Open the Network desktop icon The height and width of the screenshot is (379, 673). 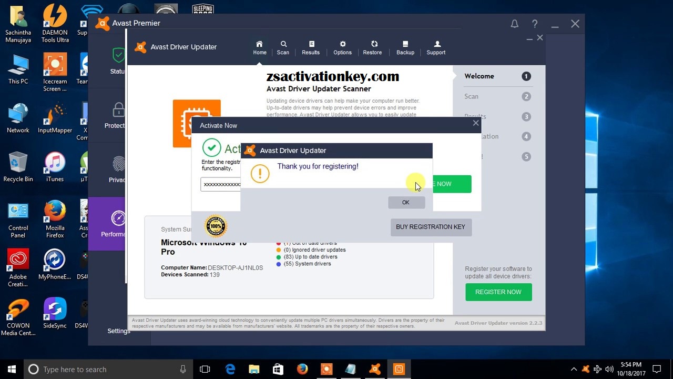pyautogui.click(x=18, y=118)
